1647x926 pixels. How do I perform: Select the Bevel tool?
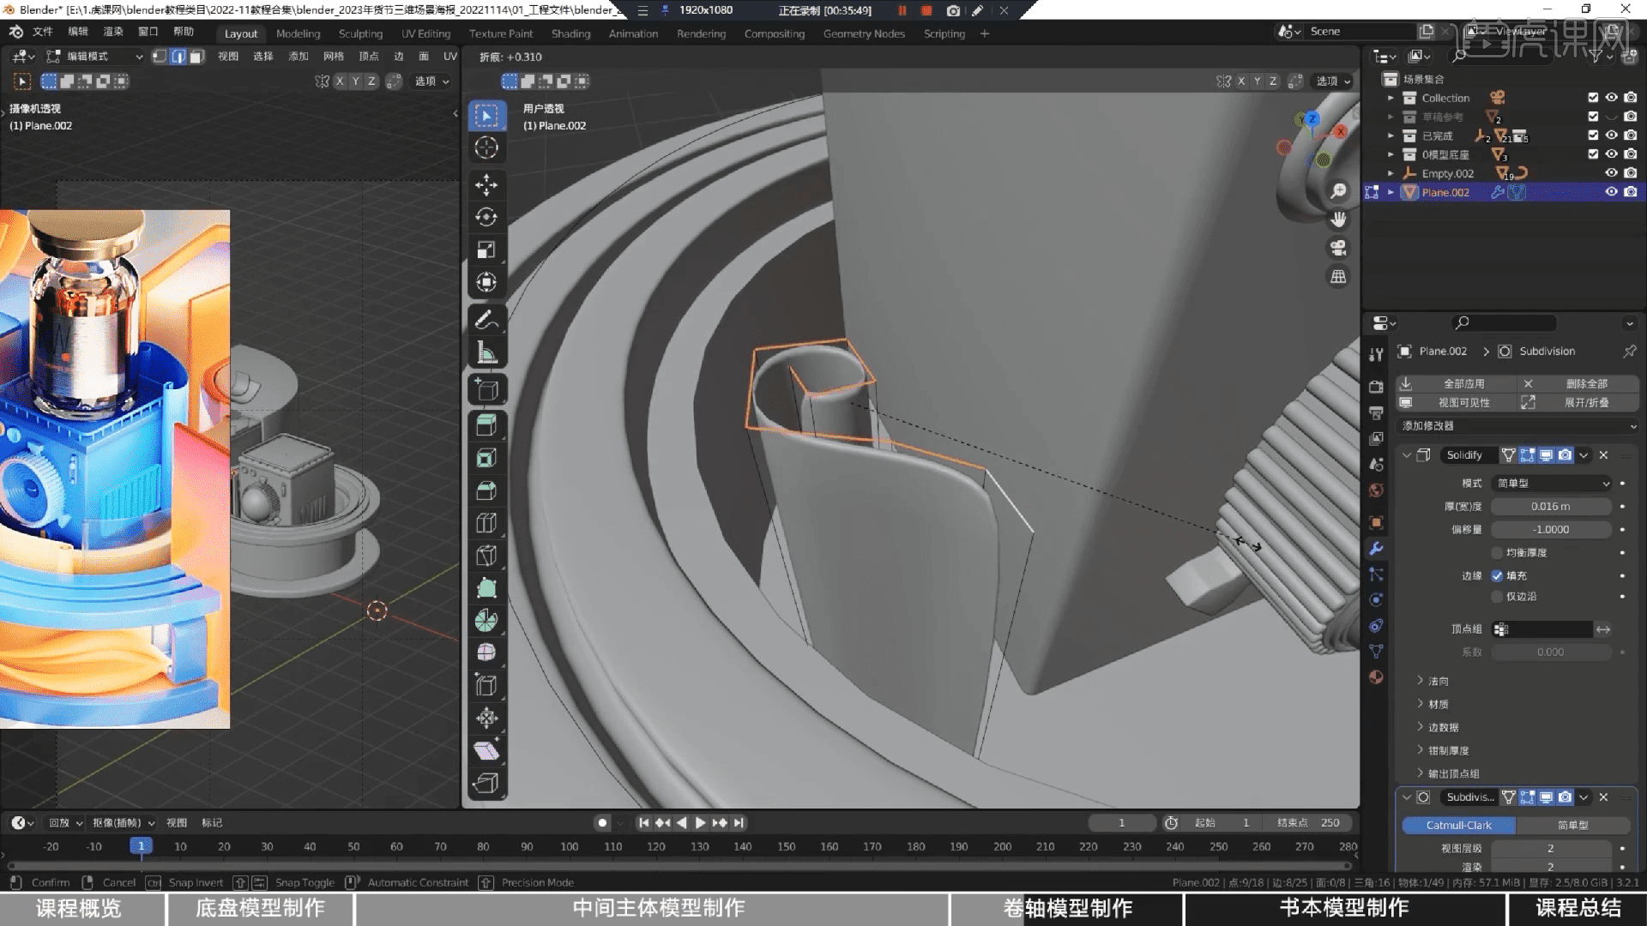pyautogui.click(x=486, y=490)
